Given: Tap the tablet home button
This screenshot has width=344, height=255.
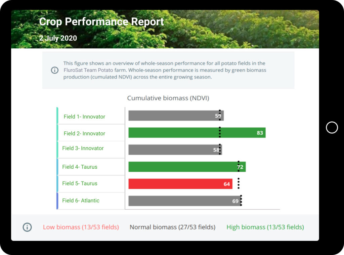Looking at the screenshot, I should coord(332,128).
